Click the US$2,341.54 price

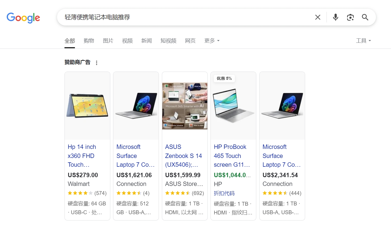280,175
